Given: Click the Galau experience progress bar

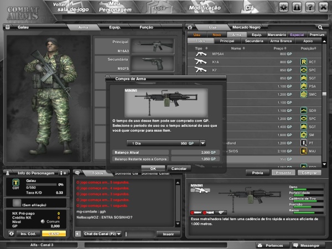Looking at the screenshot, I should tap(41, 184).
